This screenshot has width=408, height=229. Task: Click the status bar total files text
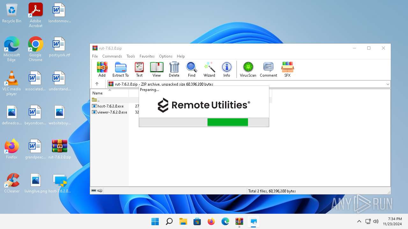coord(272,191)
